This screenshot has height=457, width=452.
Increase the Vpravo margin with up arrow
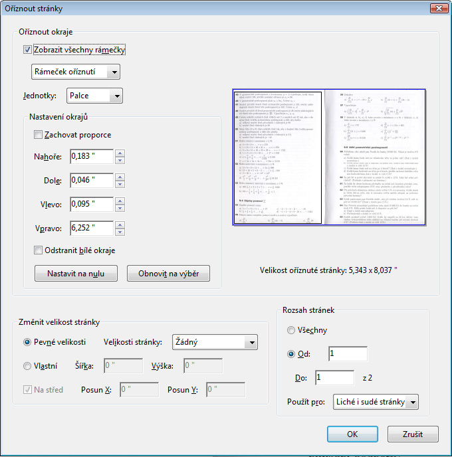click(120, 225)
